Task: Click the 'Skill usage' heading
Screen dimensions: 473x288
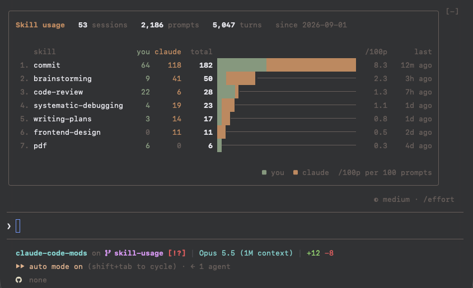Action: pos(40,25)
